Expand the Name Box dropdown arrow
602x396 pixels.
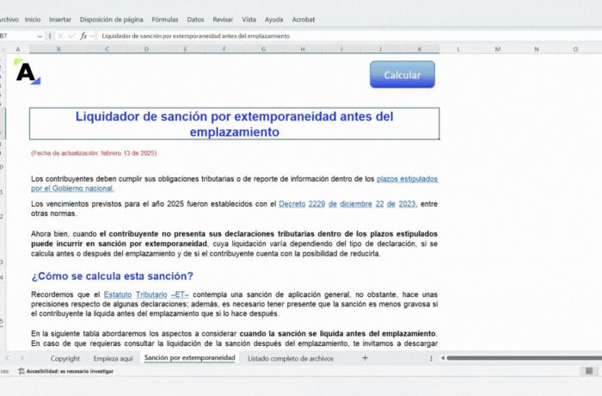click(40, 36)
